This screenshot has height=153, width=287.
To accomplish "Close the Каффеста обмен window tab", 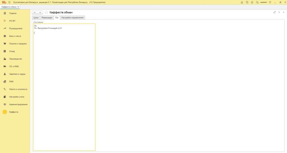I will [18, 7].
